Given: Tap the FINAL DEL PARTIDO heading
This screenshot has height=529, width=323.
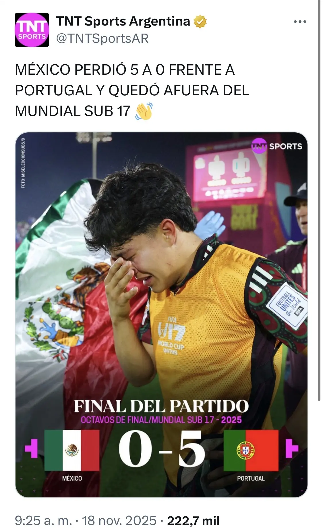Looking at the screenshot, I should 161,406.
